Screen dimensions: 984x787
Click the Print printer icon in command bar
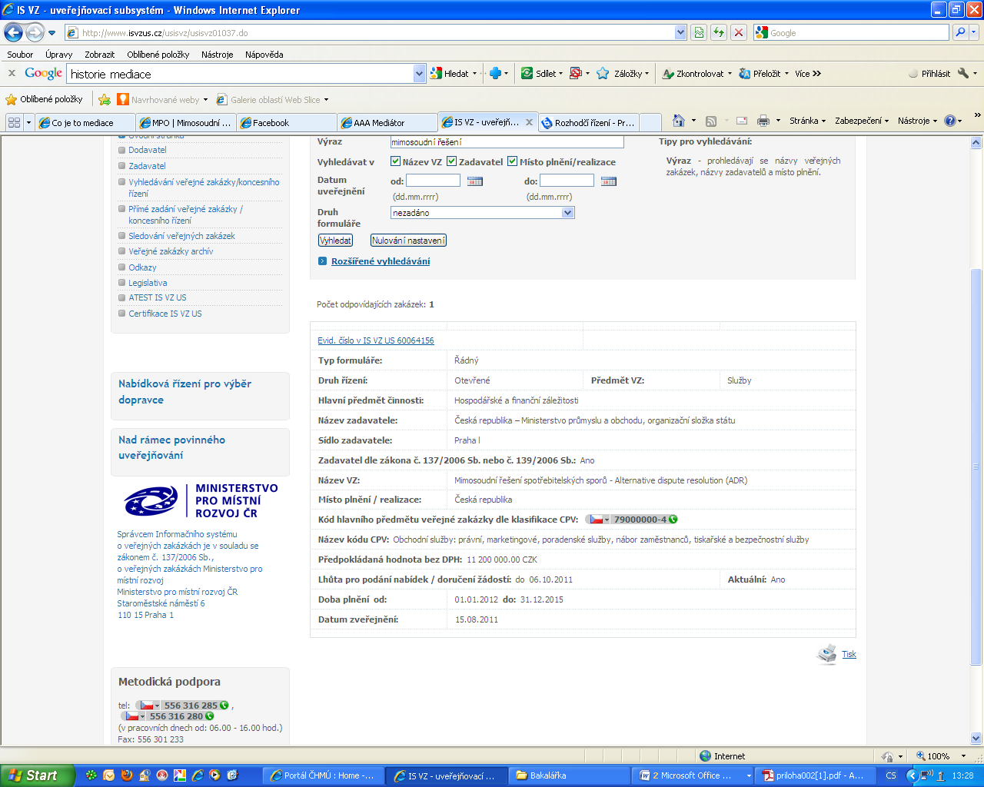point(763,121)
